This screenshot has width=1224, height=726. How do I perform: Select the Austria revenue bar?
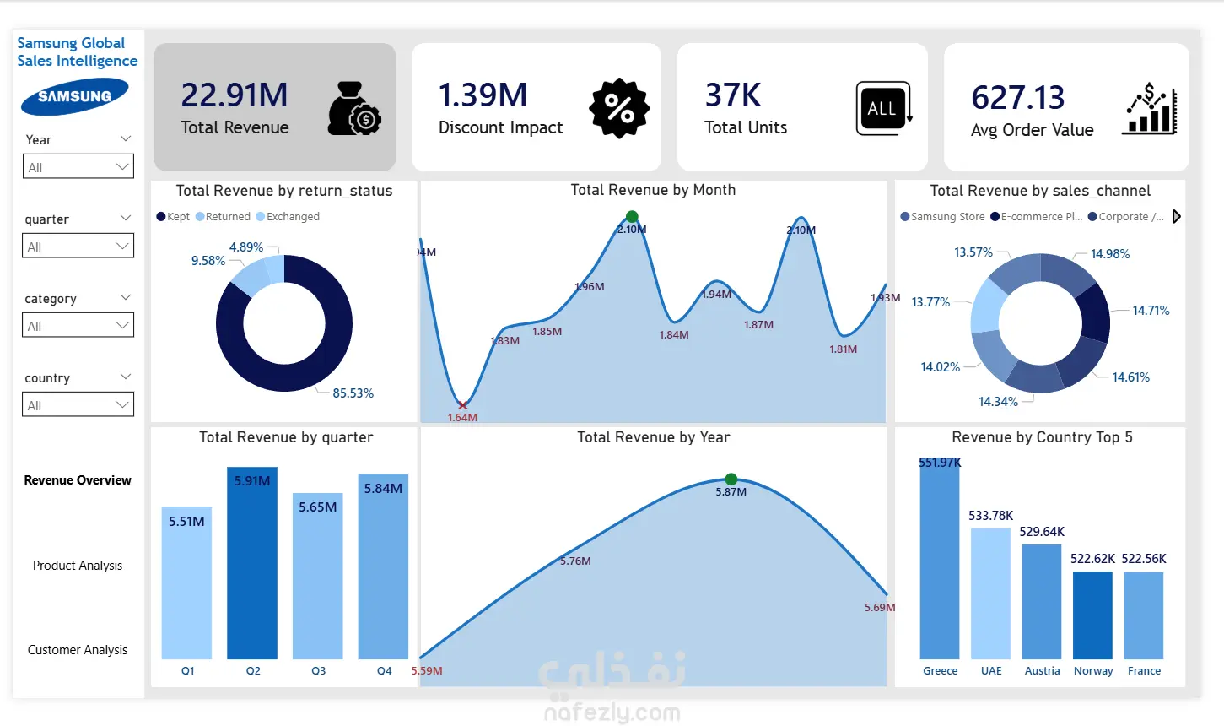pyautogui.click(x=1042, y=601)
